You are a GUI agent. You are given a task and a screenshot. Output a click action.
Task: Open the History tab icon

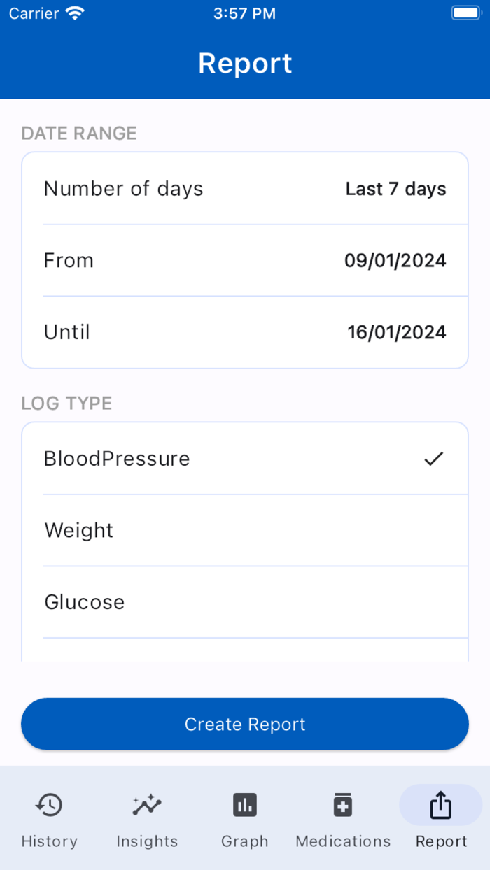pos(49,805)
